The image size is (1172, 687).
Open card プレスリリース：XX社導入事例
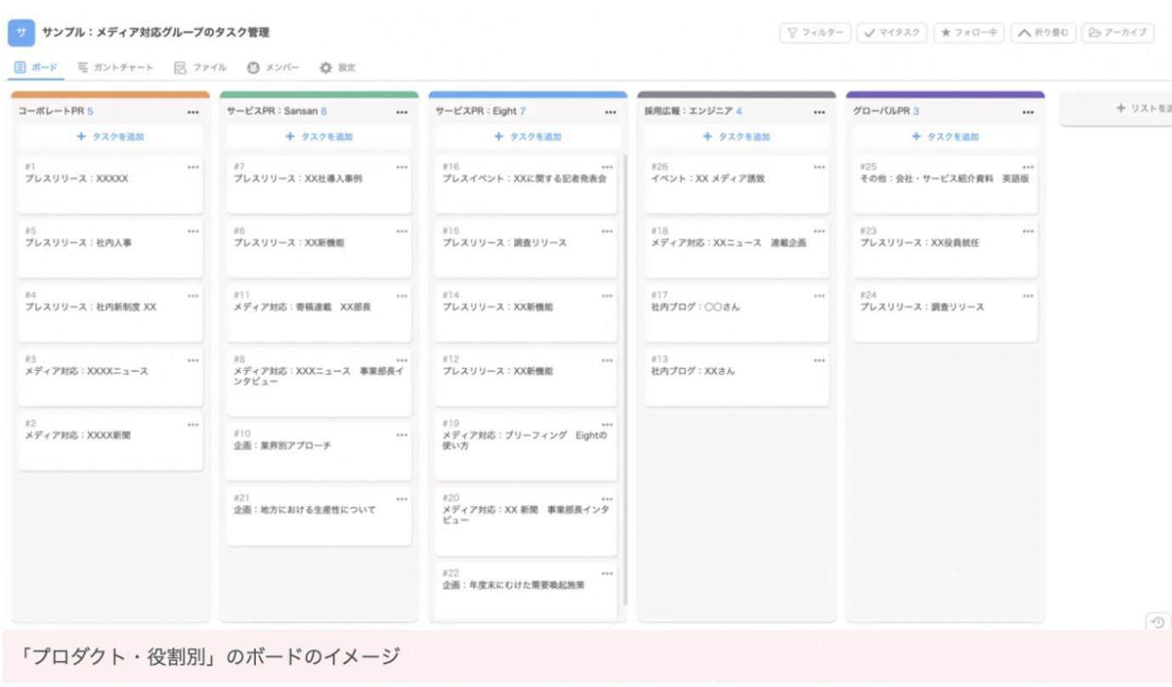pyautogui.click(x=319, y=185)
